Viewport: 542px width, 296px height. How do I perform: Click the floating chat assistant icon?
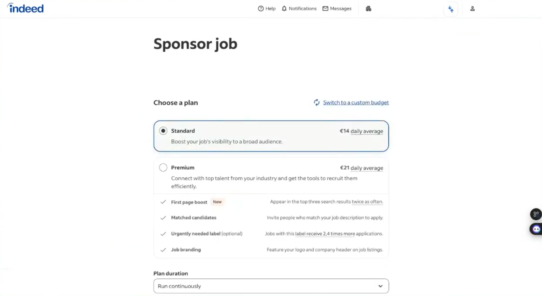click(x=536, y=229)
